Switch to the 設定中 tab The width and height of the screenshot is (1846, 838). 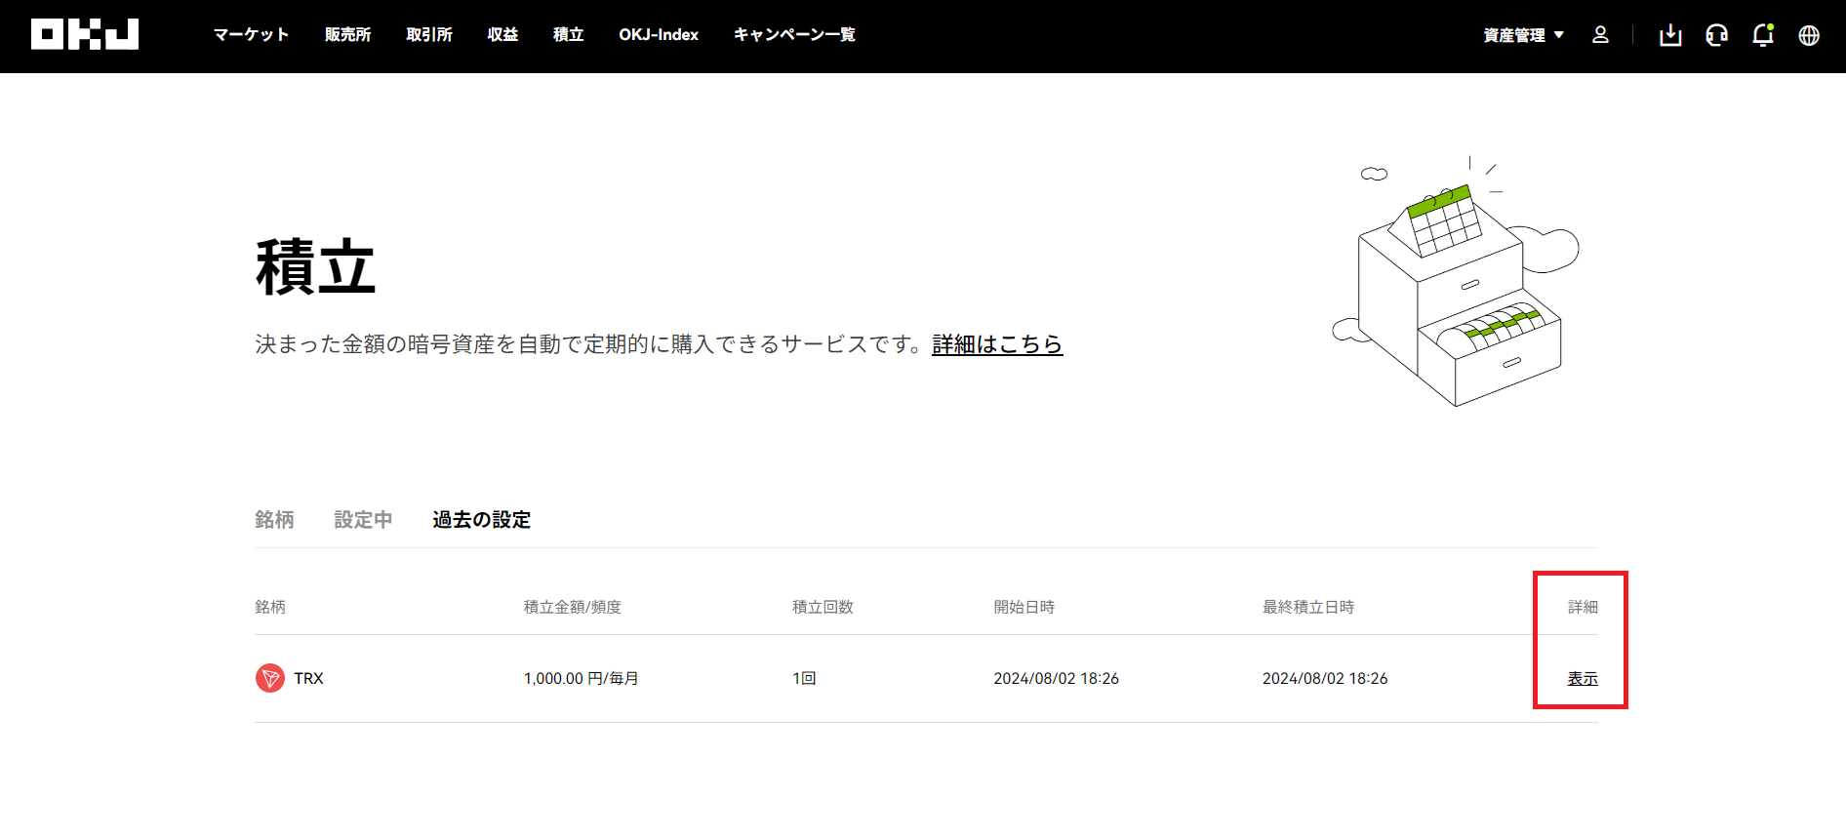[363, 520]
